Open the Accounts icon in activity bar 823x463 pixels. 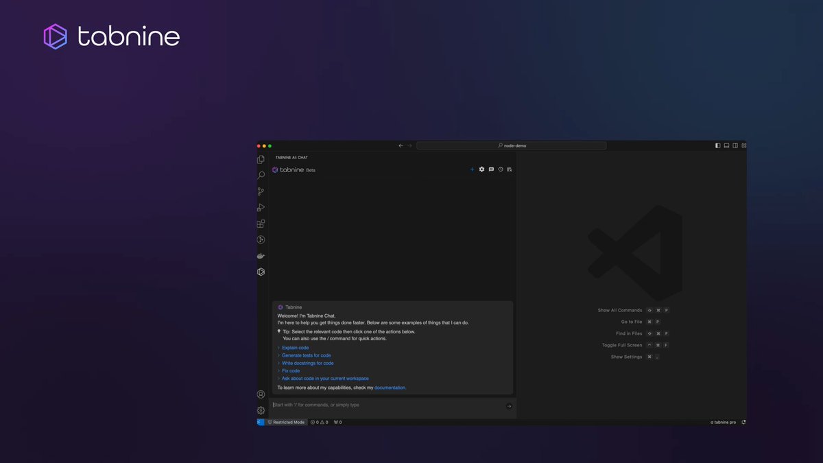tap(261, 394)
